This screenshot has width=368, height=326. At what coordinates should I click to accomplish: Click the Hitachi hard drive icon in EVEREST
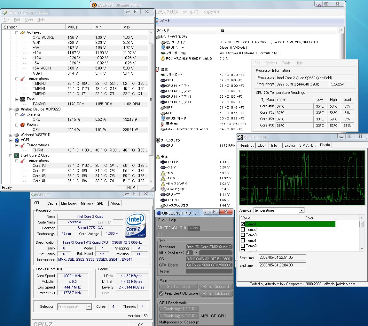[163, 129]
